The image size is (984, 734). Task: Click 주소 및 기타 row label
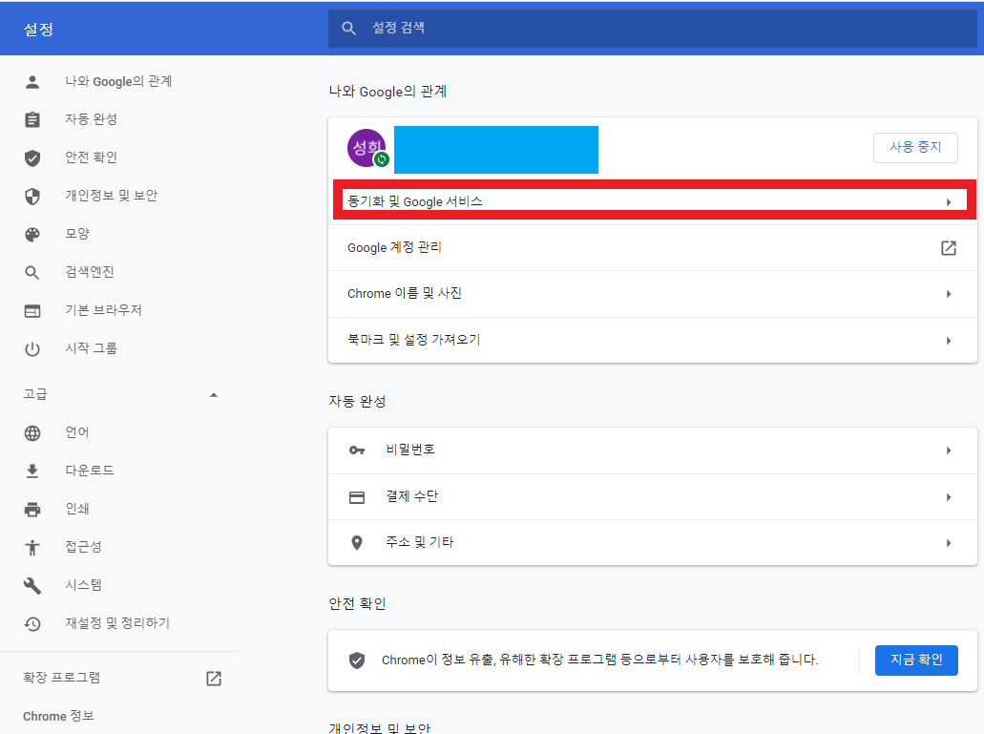(x=419, y=542)
